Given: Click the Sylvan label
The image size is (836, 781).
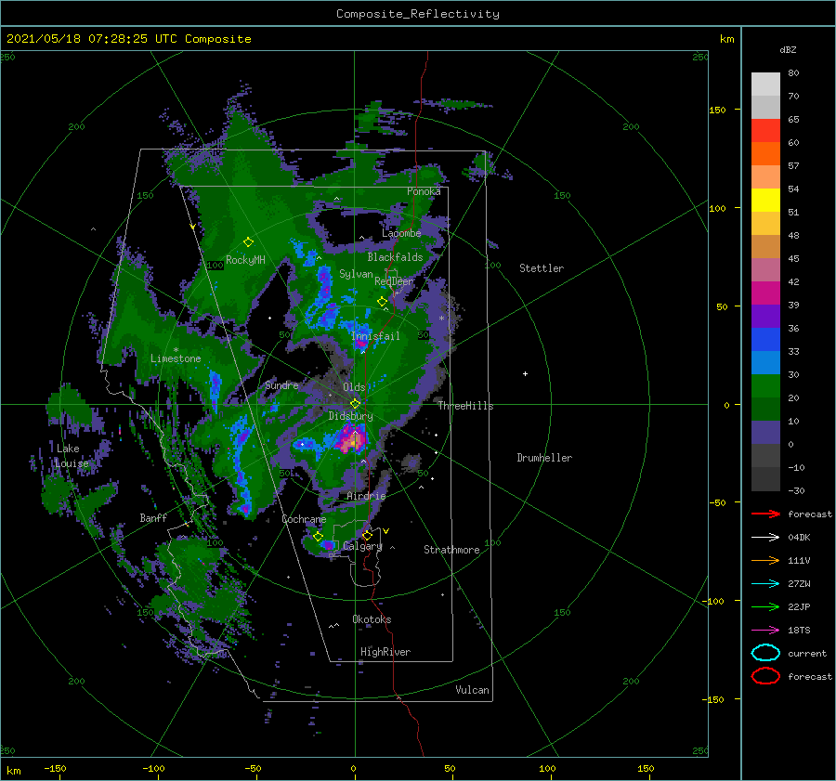Looking at the screenshot, I should click(x=356, y=274).
